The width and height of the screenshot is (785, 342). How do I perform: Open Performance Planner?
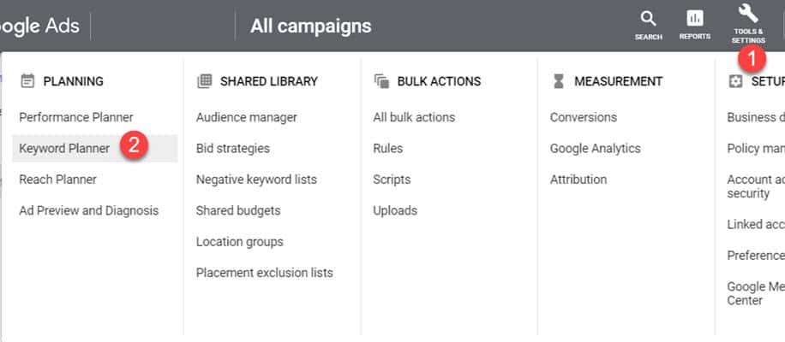coord(76,117)
